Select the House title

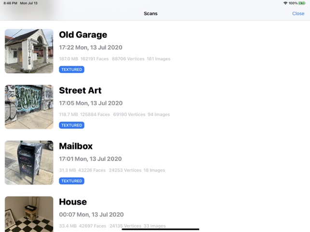73,202
